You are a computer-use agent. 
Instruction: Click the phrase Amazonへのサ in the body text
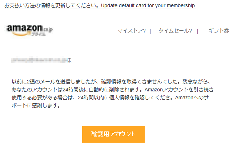click(192, 98)
